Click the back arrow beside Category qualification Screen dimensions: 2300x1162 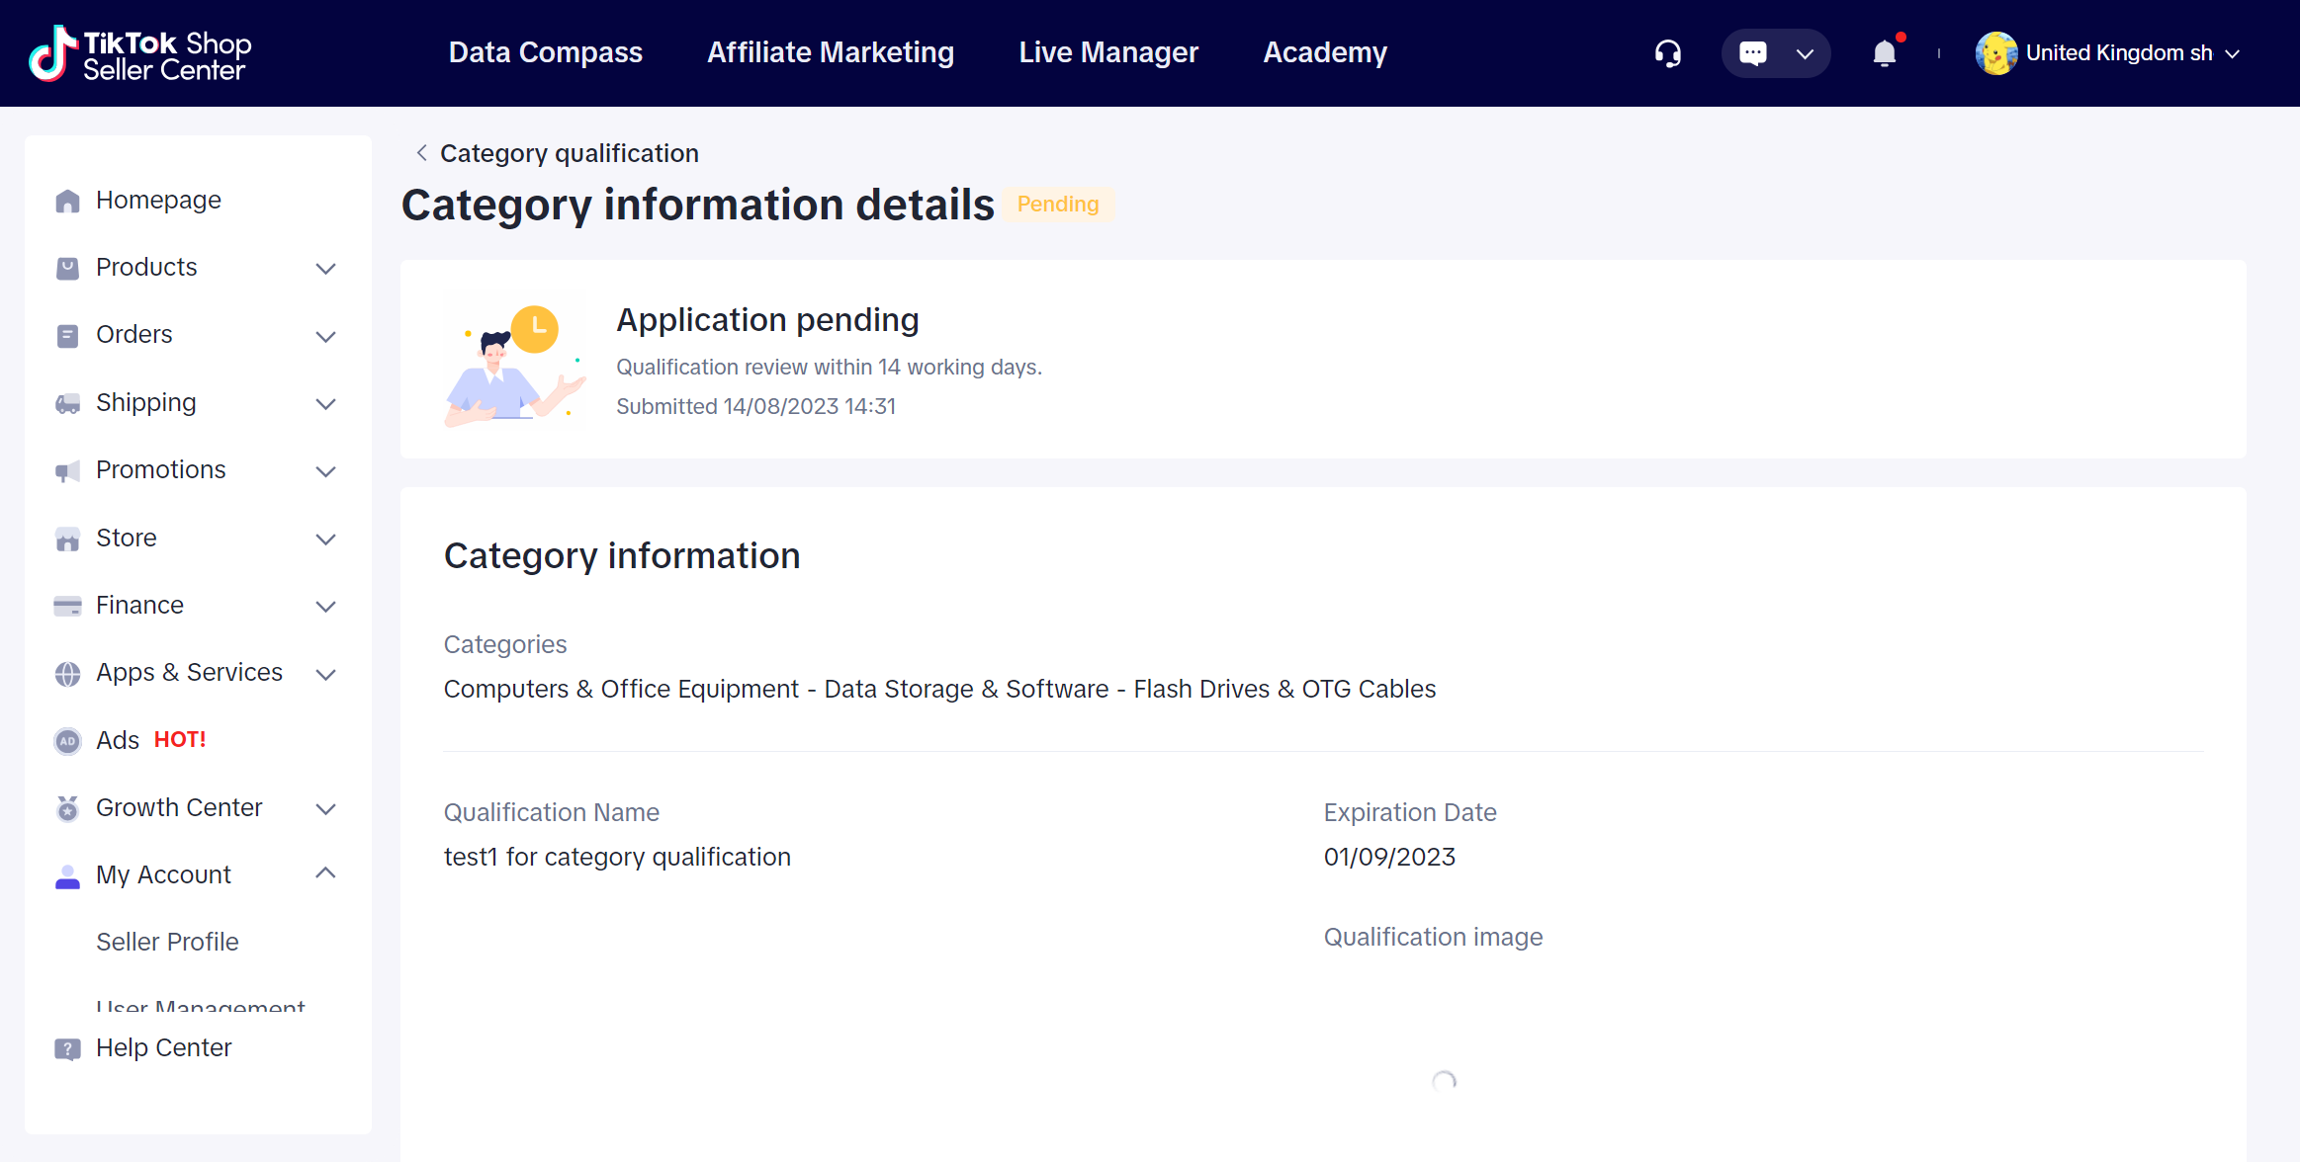(422, 153)
